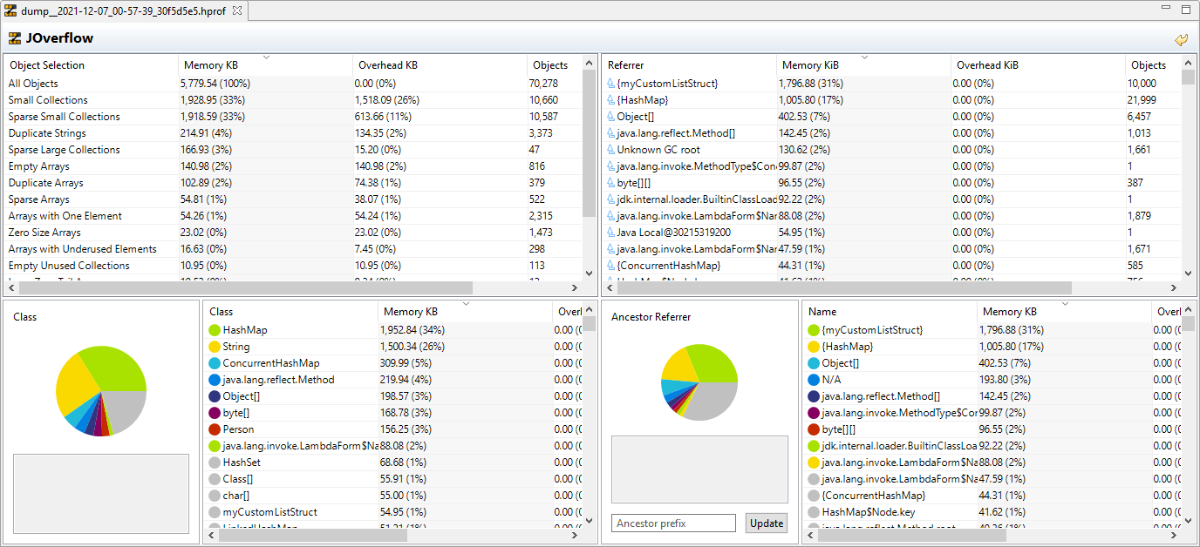This screenshot has height=547, width=1200.
Task: Click the byte[][] referrer row icon
Action: click(x=611, y=183)
